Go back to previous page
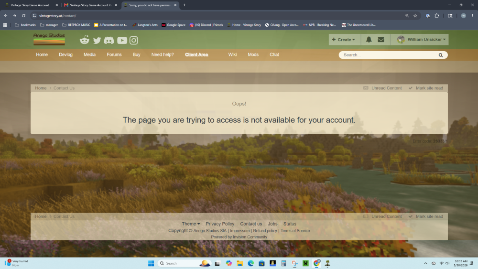 [6, 16]
